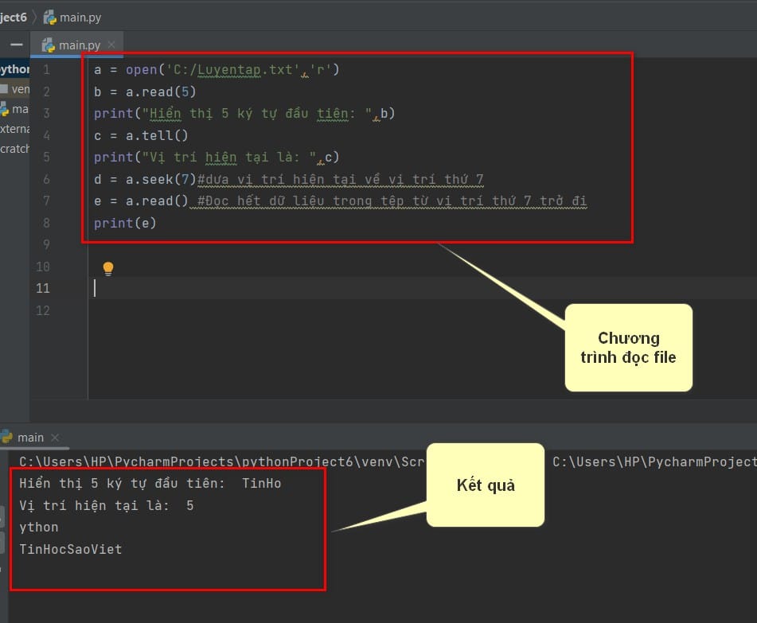Click the main.py tab file icon
The height and width of the screenshot is (623, 757).
coord(49,45)
